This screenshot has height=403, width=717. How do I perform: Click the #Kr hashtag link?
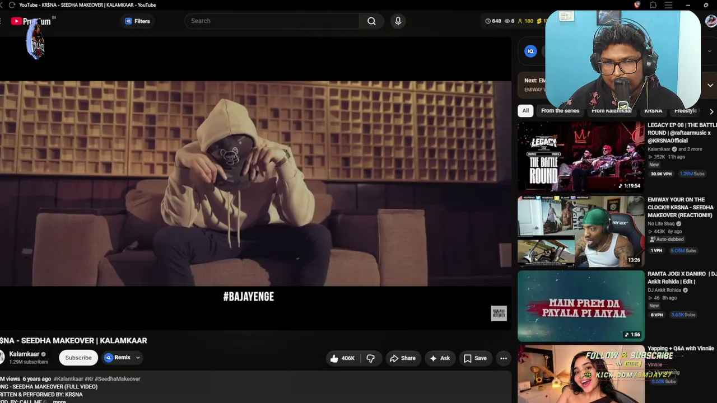coord(89,379)
